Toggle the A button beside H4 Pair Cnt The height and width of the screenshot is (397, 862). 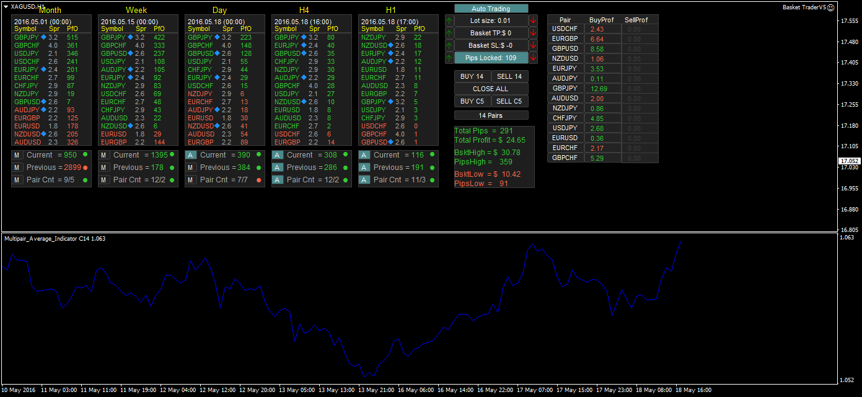pos(278,180)
